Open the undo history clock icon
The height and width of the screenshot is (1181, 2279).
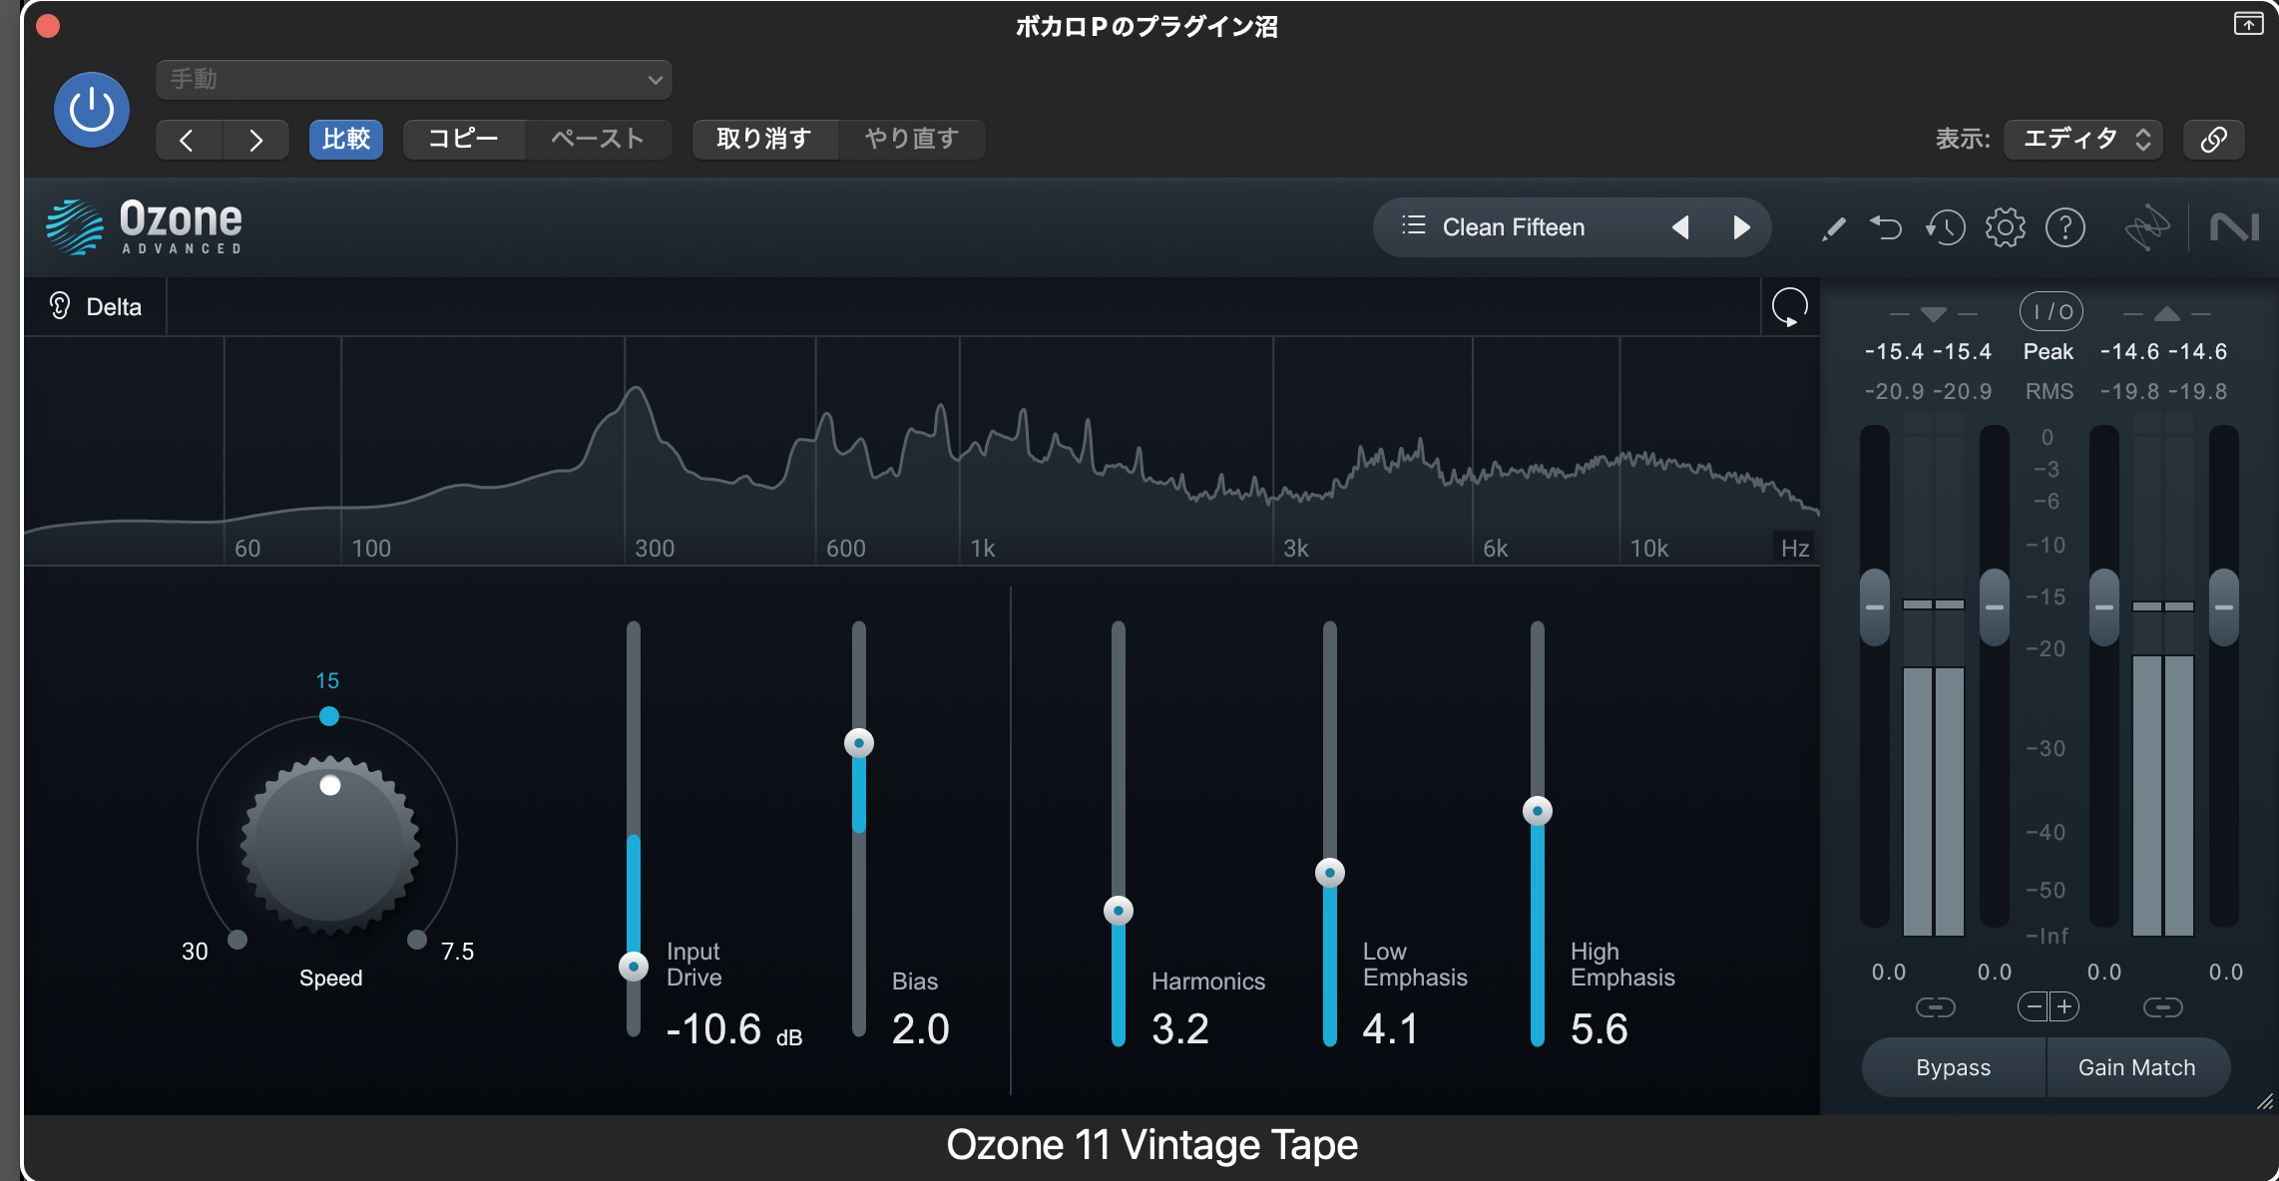pyautogui.click(x=1945, y=228)
